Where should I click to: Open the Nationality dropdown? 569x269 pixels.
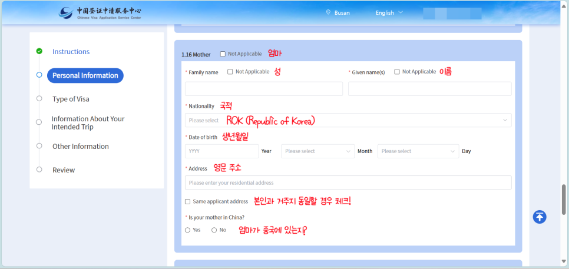(348, 120)
